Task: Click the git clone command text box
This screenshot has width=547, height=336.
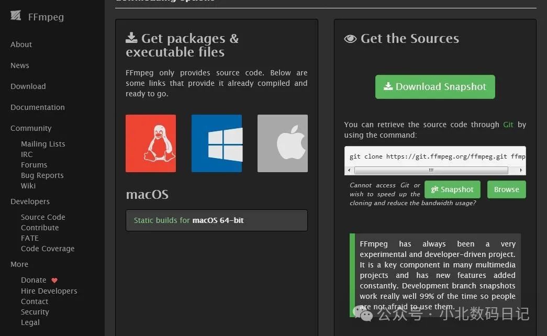Action: point(434,156)
